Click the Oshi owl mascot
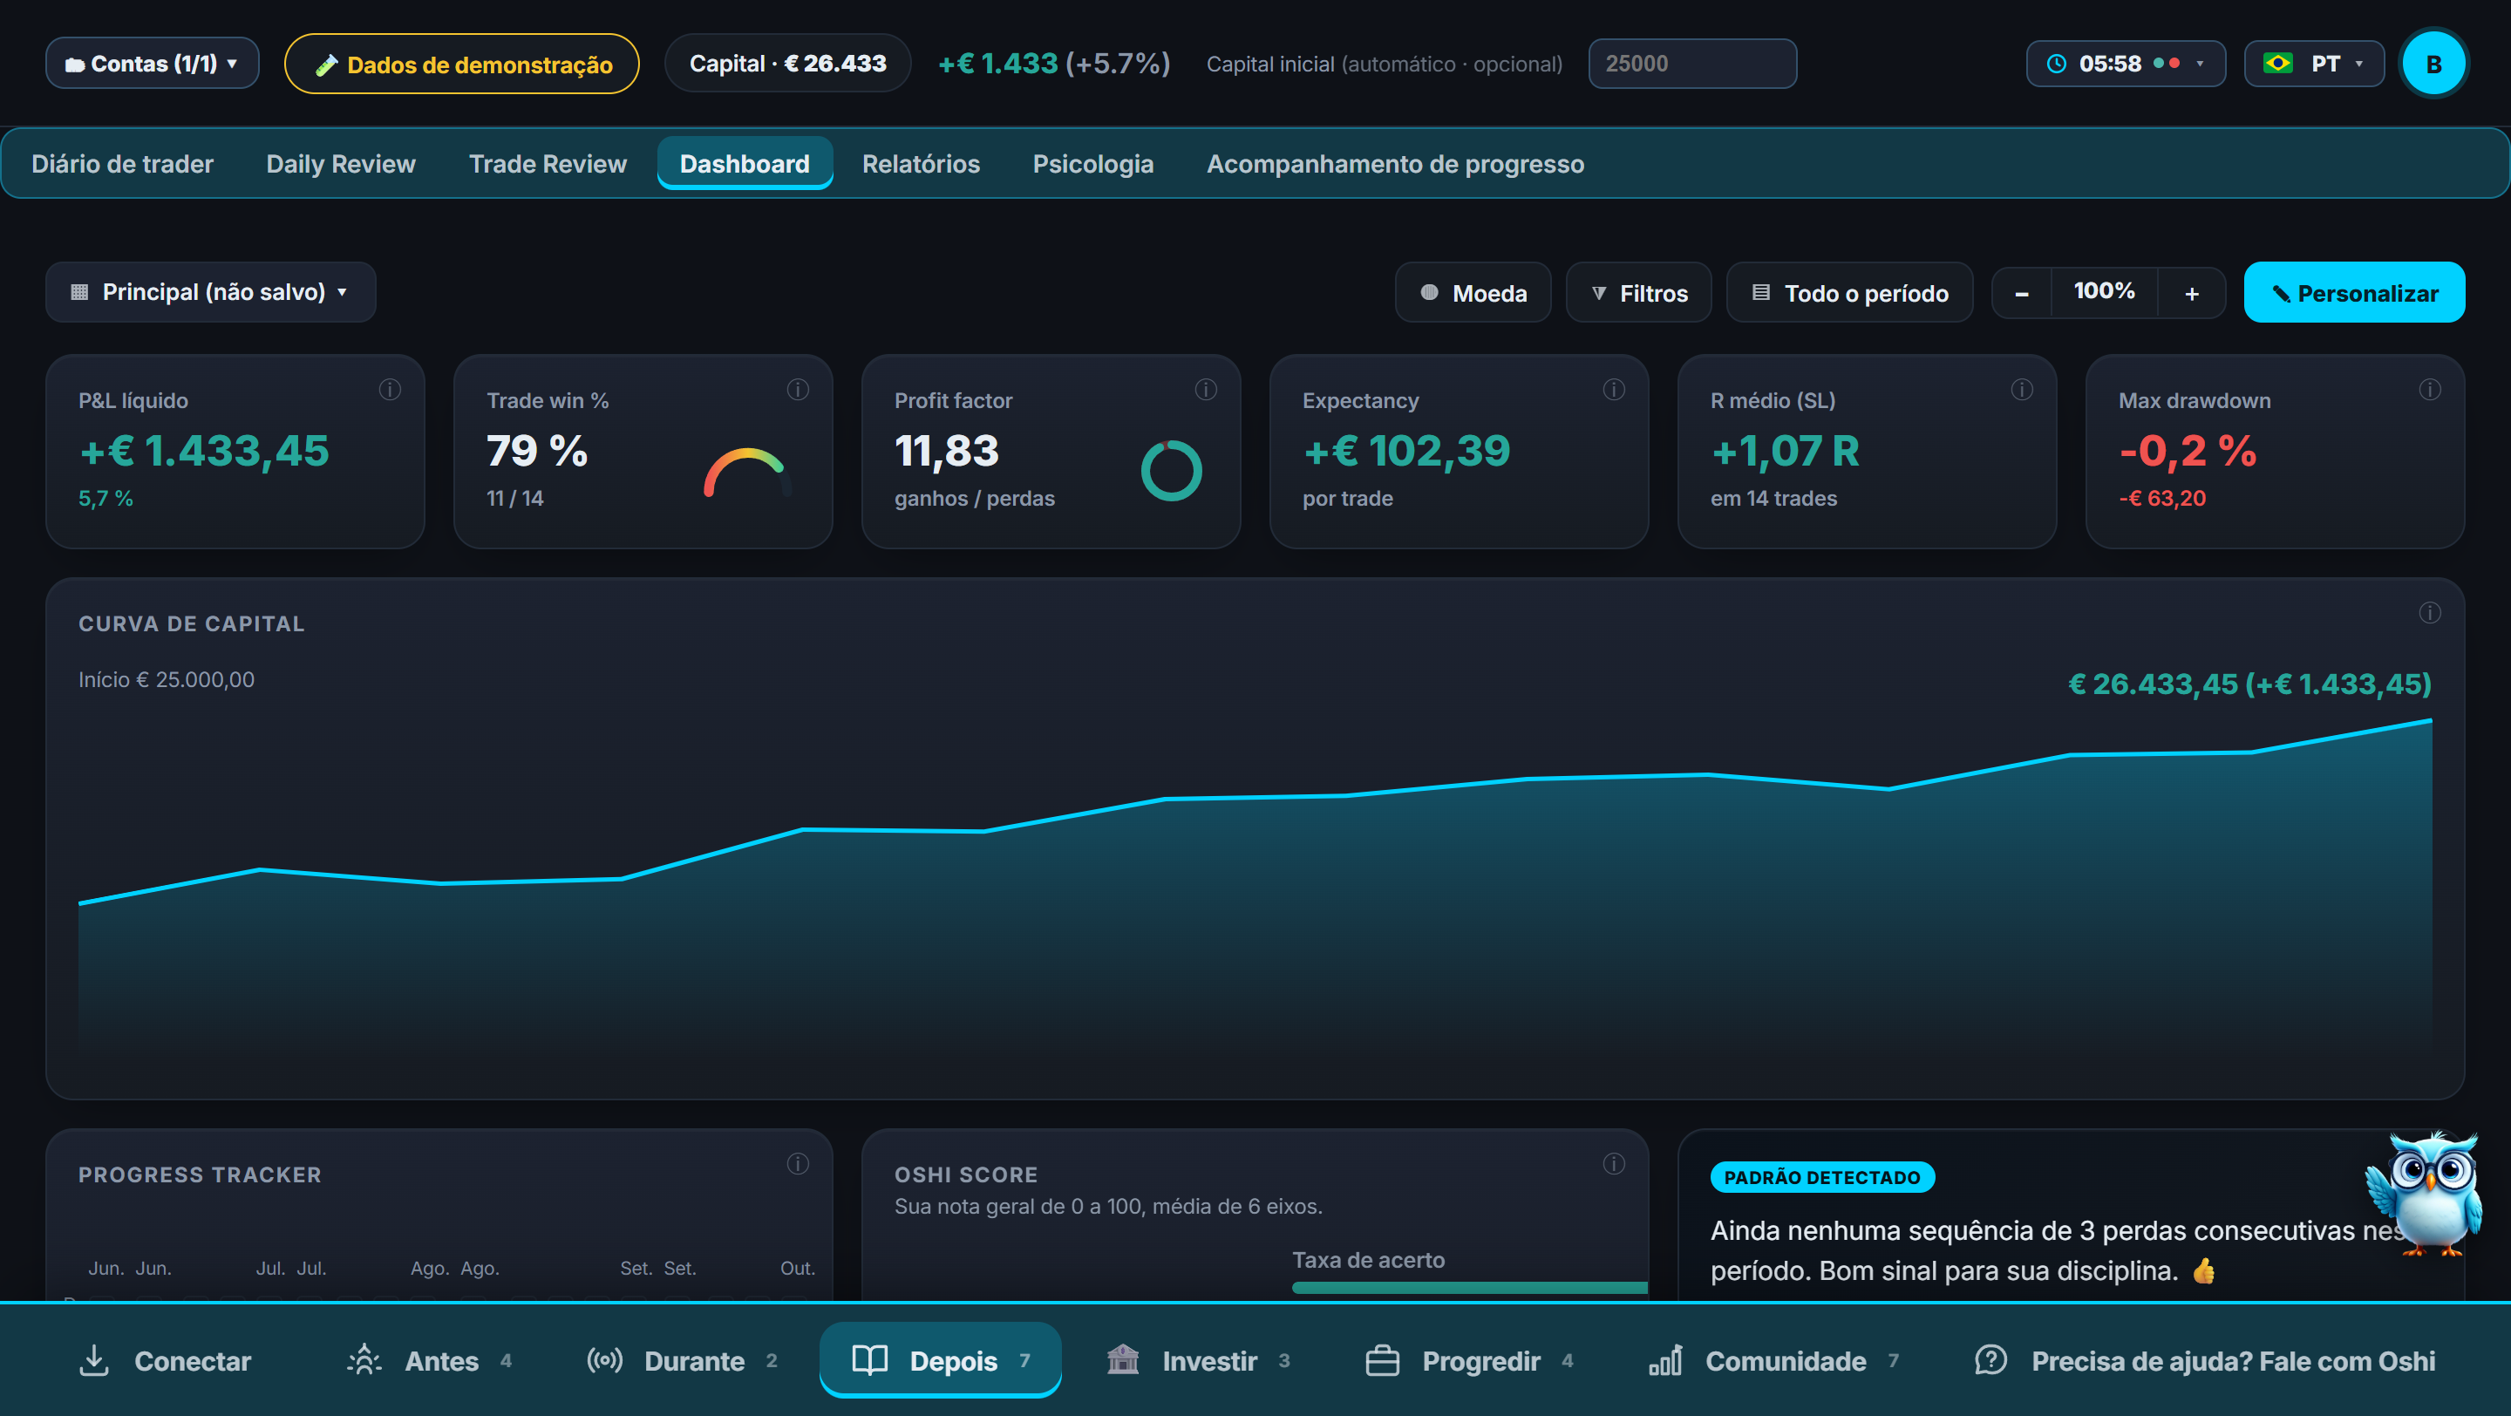The image size is (2511, 1416). tap(2426, 1194)
